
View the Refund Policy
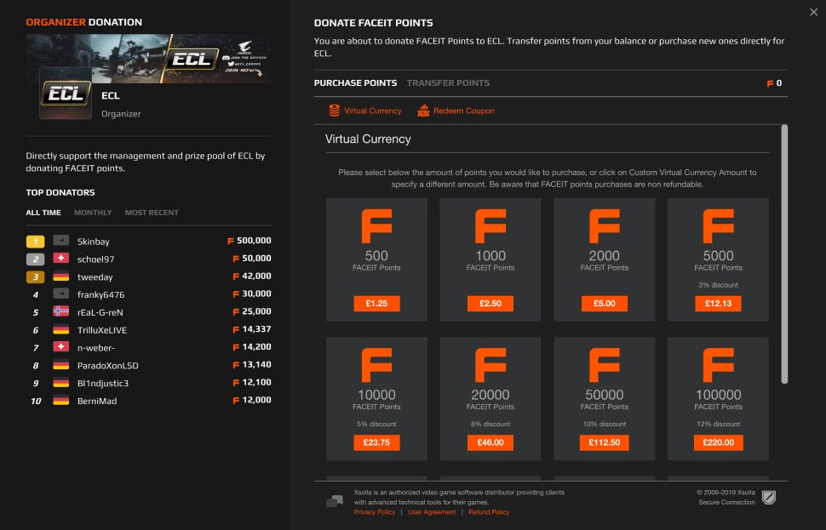click(x=488, y=512)
